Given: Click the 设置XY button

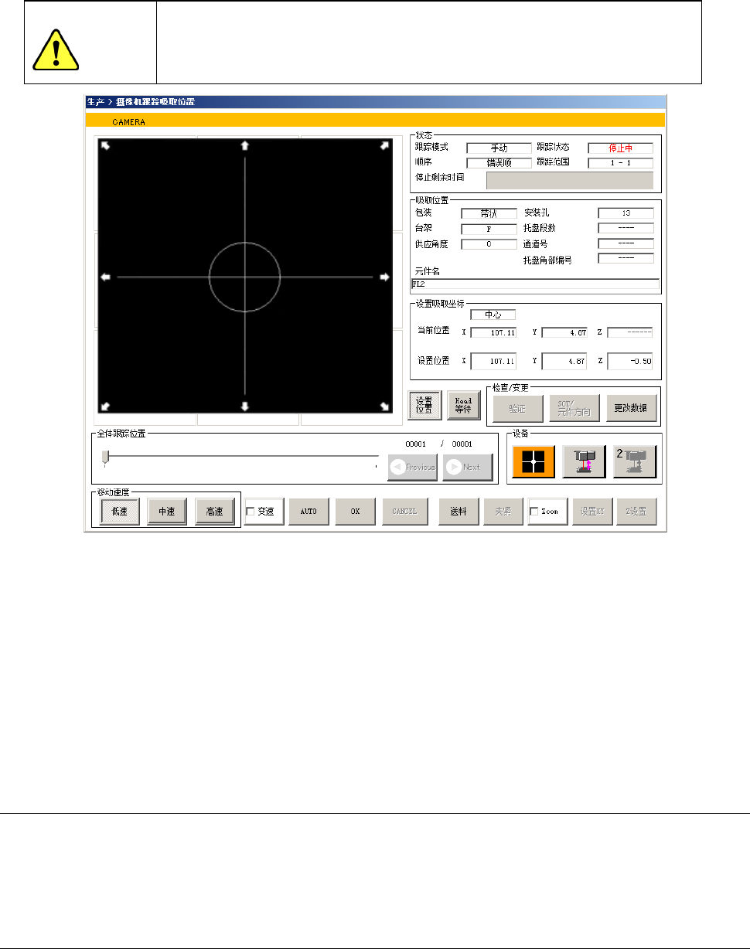Looking at the screenshot, I should click(591, 512).
